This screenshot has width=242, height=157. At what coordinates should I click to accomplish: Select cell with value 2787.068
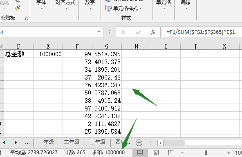coord(107,92)
